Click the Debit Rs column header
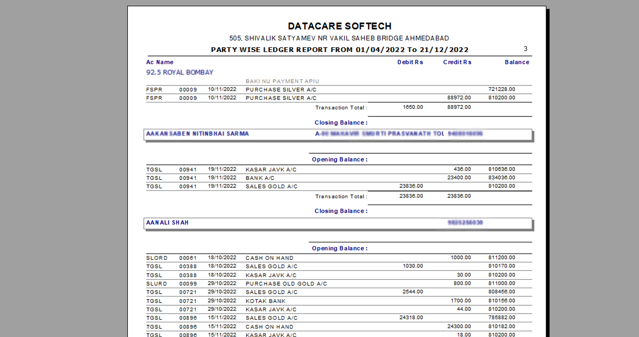 (x=410, y=62)
